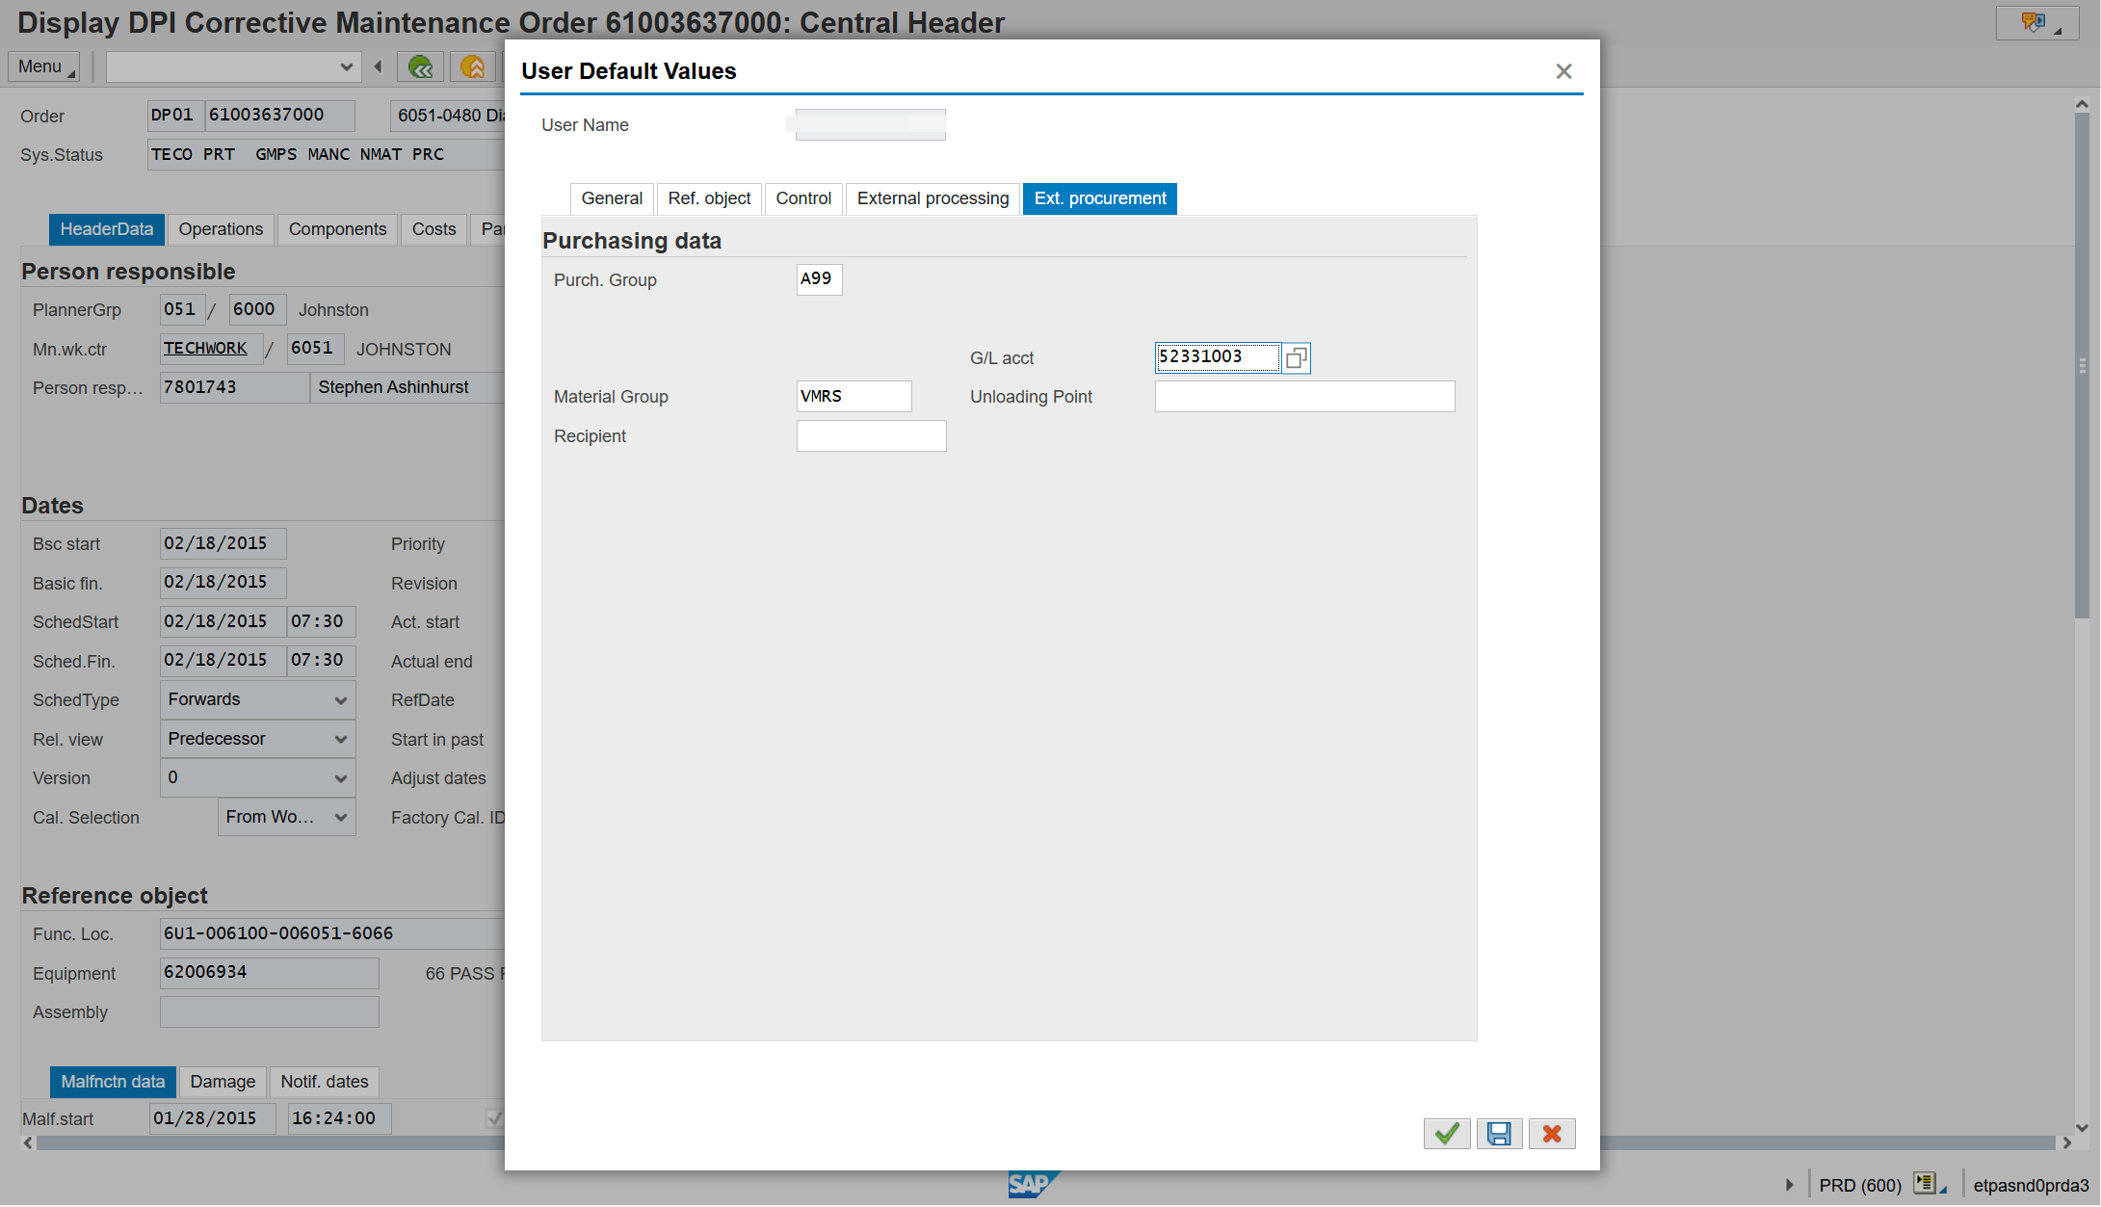Switch to the Ref. object tab
Image resolution: width=2101 pixels, height=1207 pixels.
pos(709,198)
